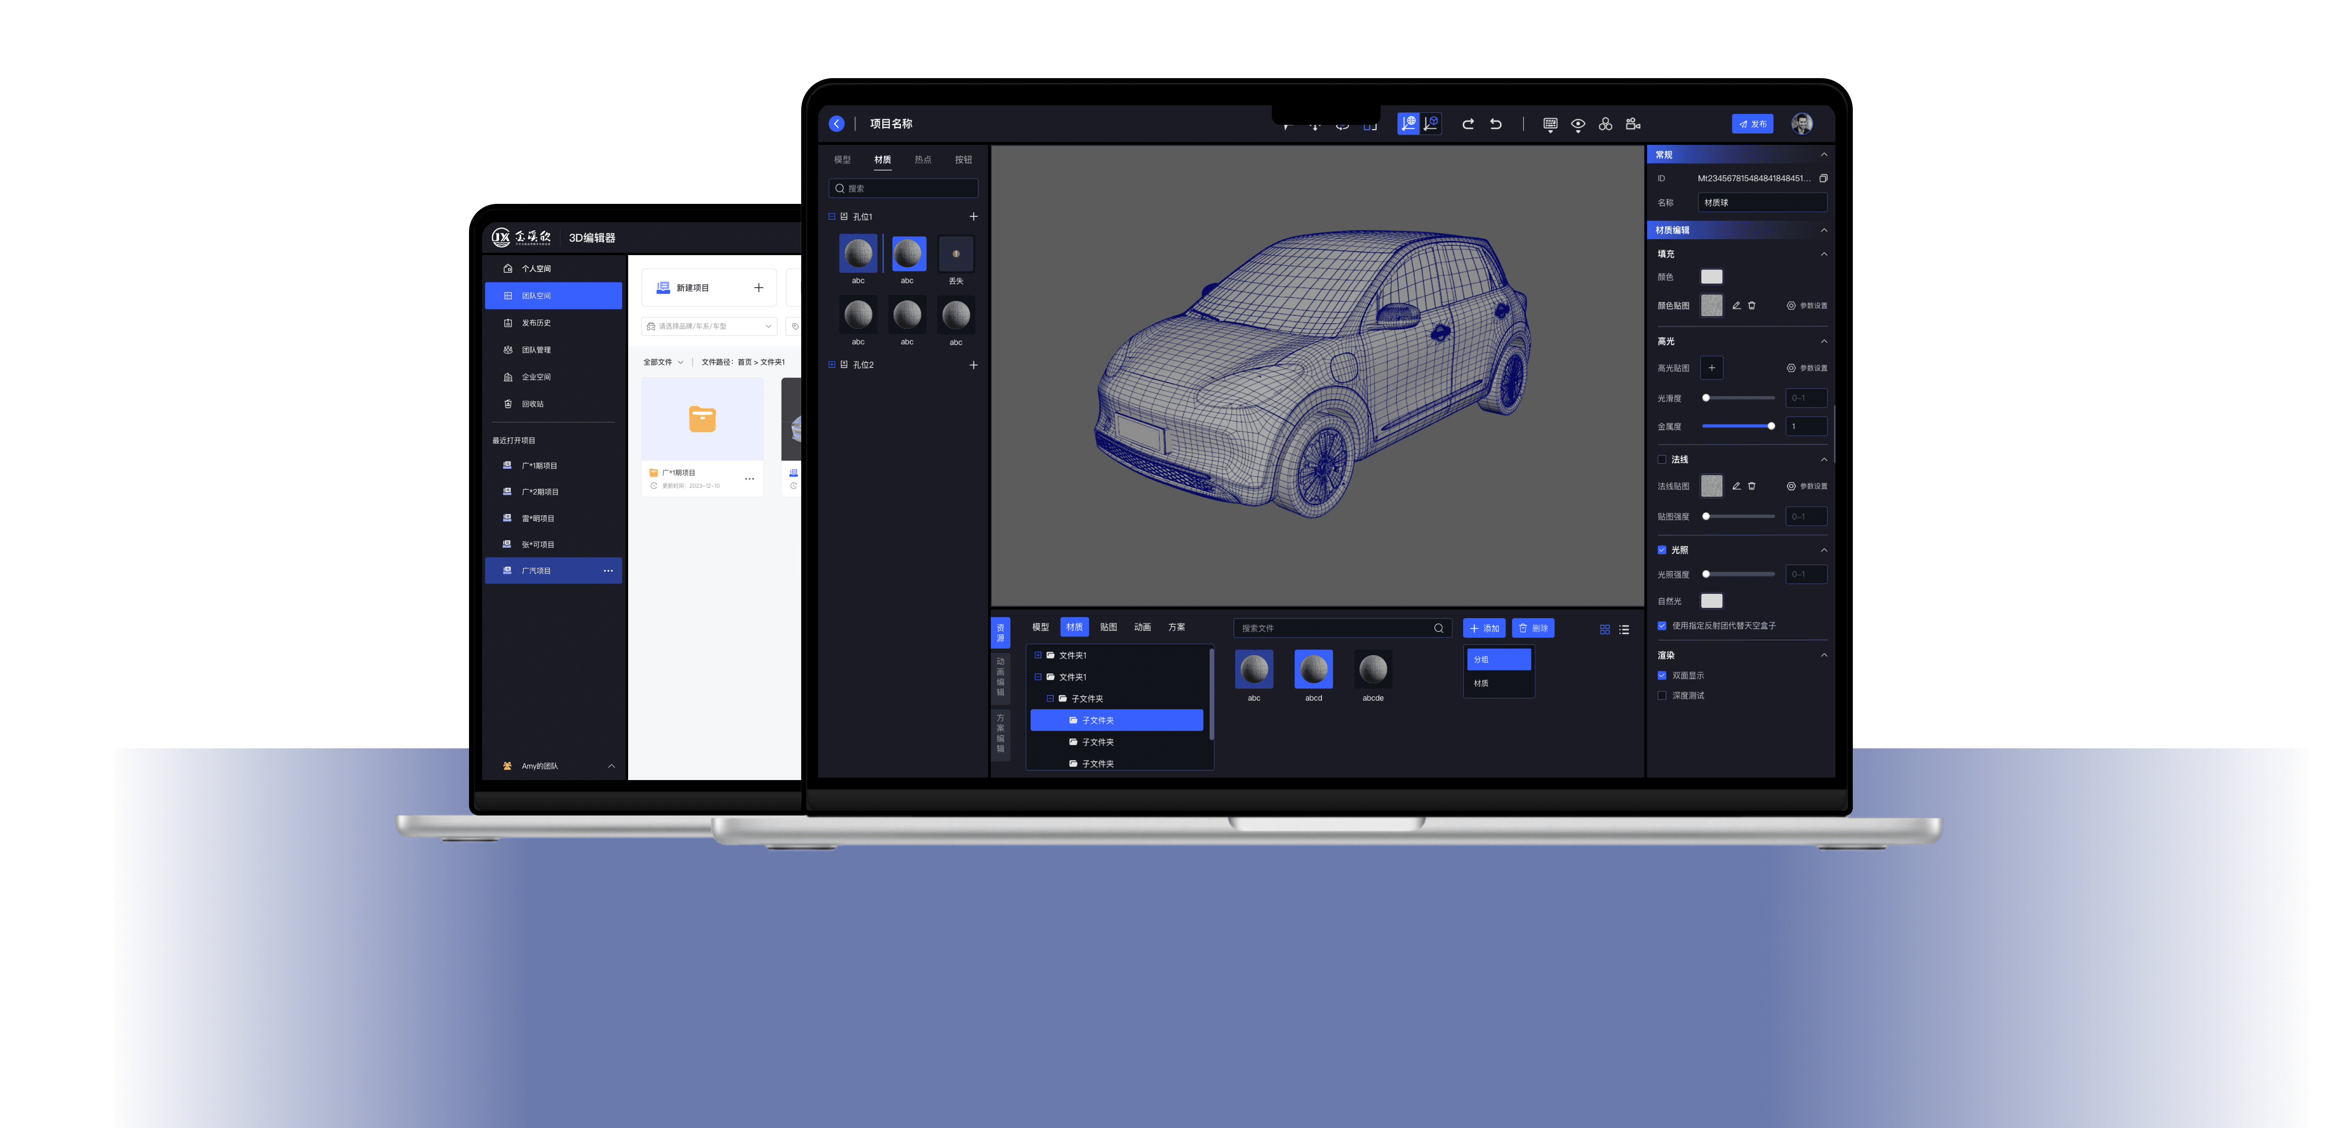Viewport: 2345px width, 1128px height.
Task: Click the 颜色 fill color swatch
Action: 1712,277
